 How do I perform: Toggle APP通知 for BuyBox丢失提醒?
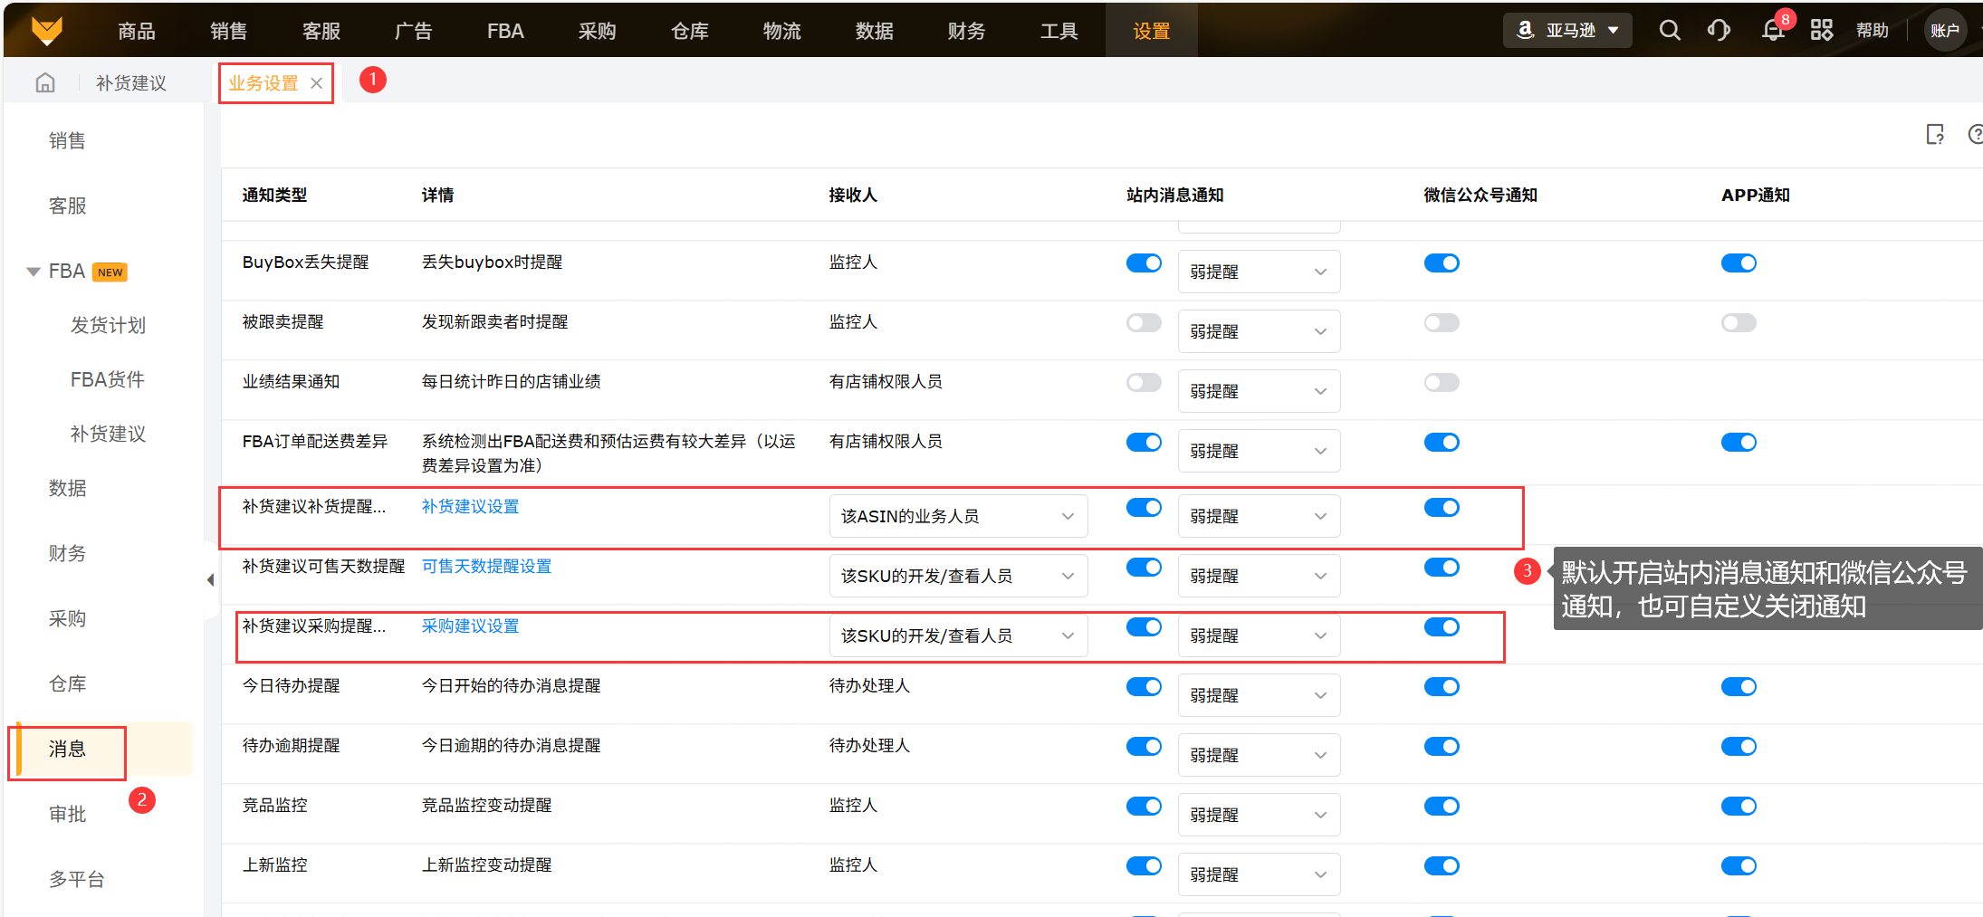pos(1739,263)
